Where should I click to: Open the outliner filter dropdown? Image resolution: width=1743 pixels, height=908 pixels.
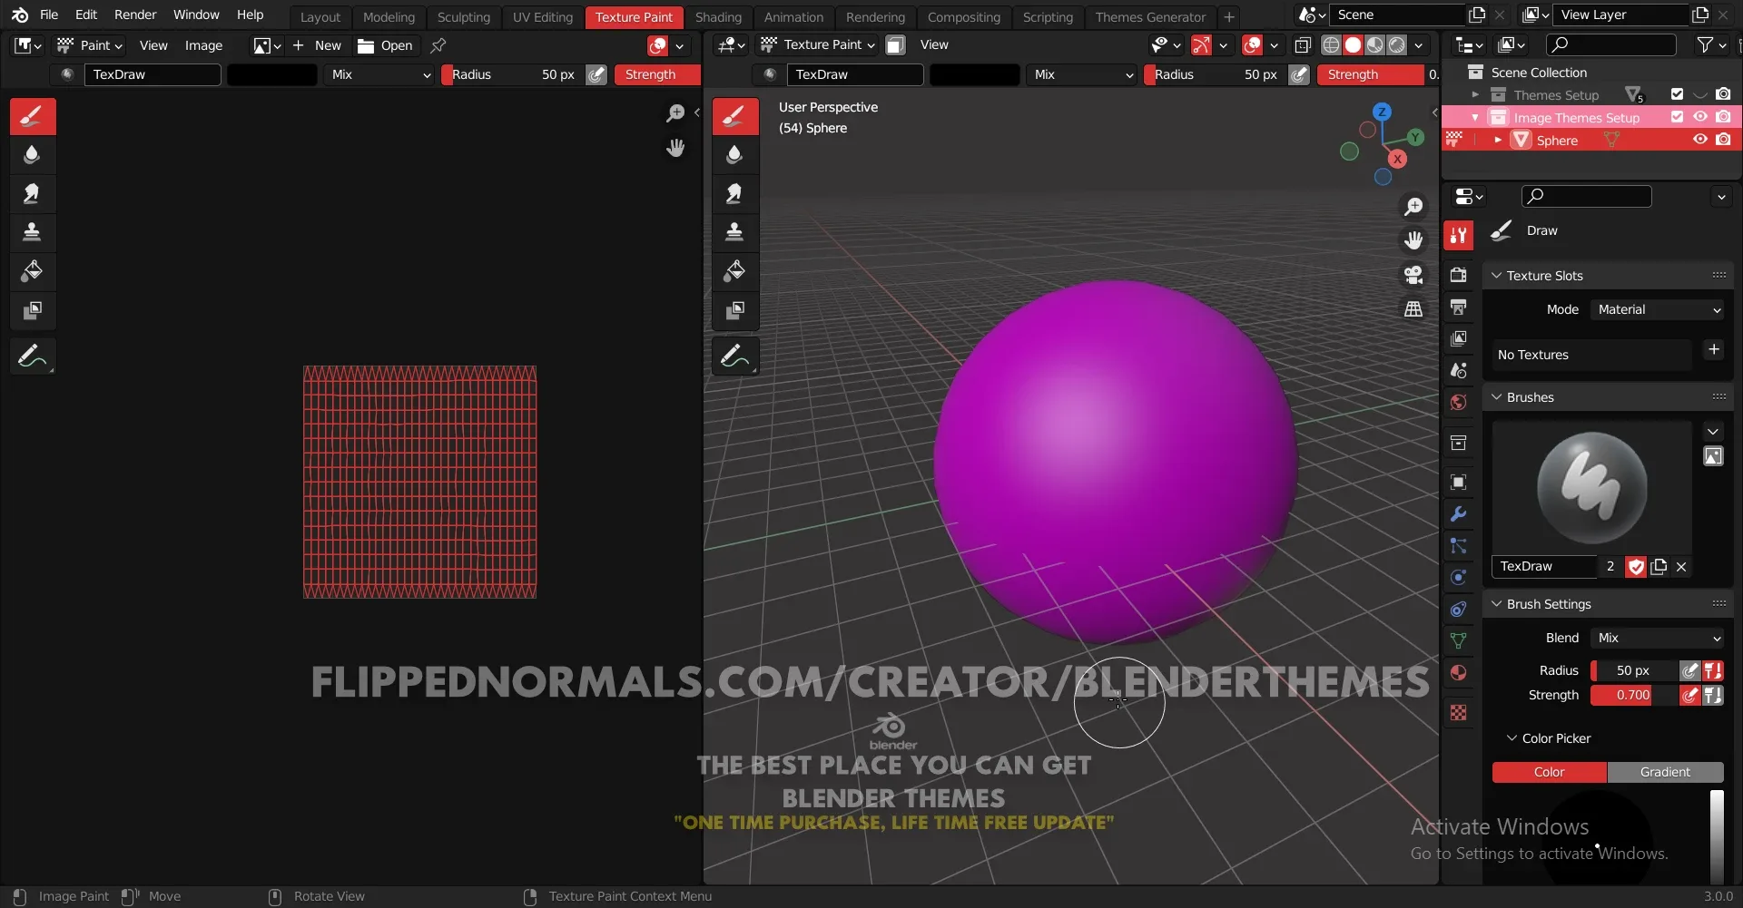coord(1710,44)
